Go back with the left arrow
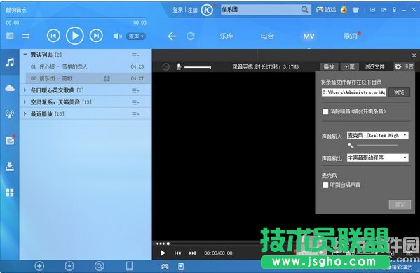The width and height of the screenshot is (420, 273). pos(172,36)
